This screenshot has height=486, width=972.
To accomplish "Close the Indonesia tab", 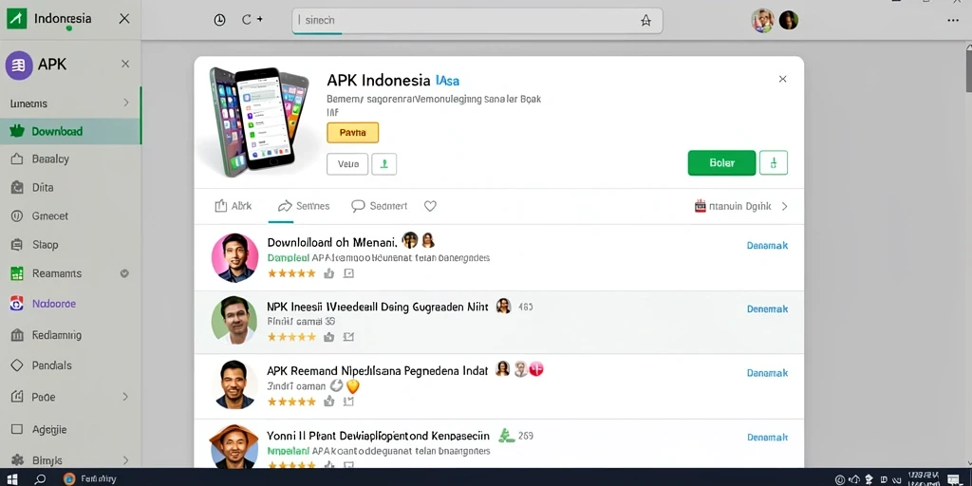I will 124,19.
